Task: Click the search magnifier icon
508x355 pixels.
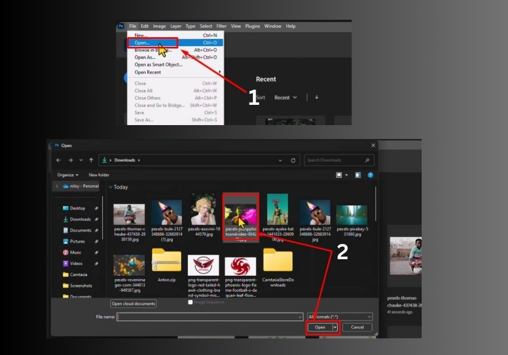Action: [367, 160]
